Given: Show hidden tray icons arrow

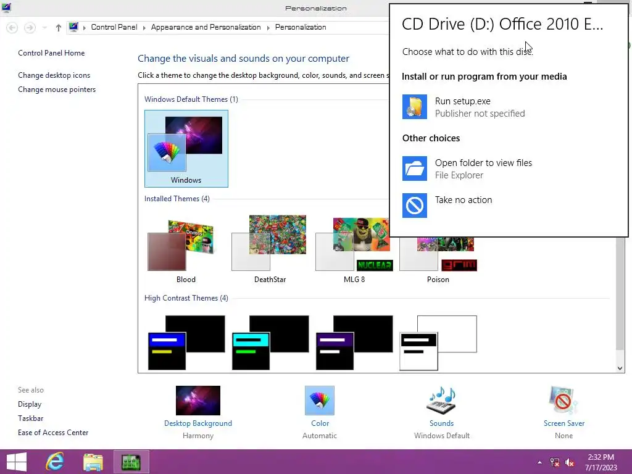Looking at the screenshot, I should pyautogui.click(x=539, y=462).
